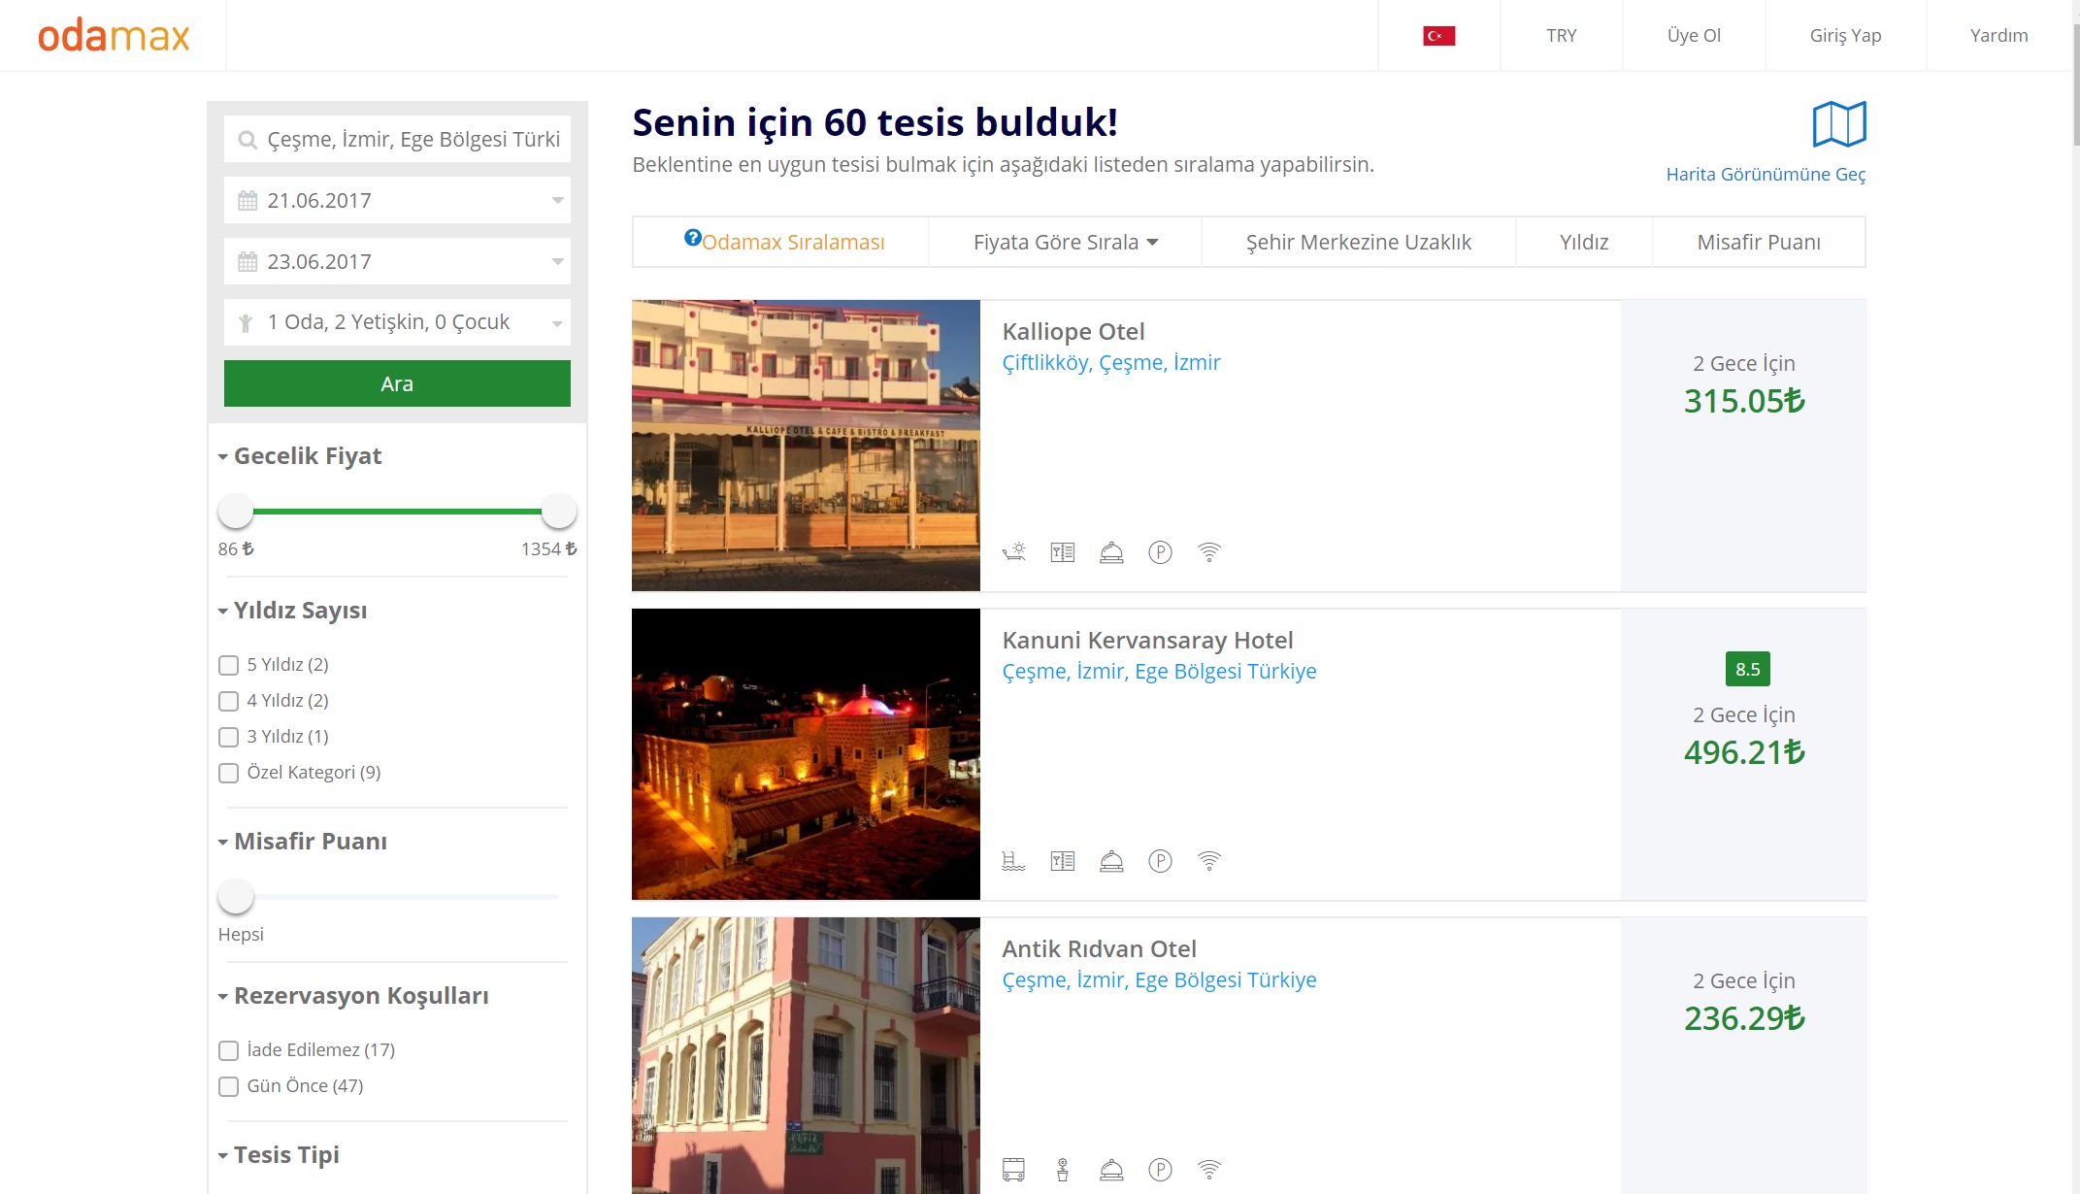Click the Misafir Puanı slider handle
Viewport: 2080px width, 1194px height.
click(236, 896)
